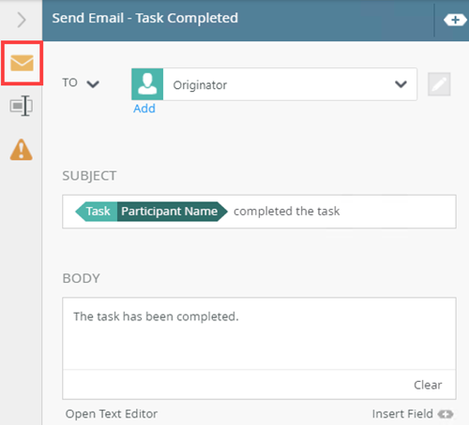Click the Insert Field text link
Image resolution: width=469 pixels, height=425 pixels.
point(402,414)
